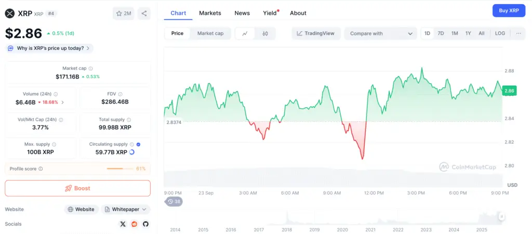Click the Profile score progress bar
Image resolution: width=532 pixels, height=234 pixels.
click(120, 169)
